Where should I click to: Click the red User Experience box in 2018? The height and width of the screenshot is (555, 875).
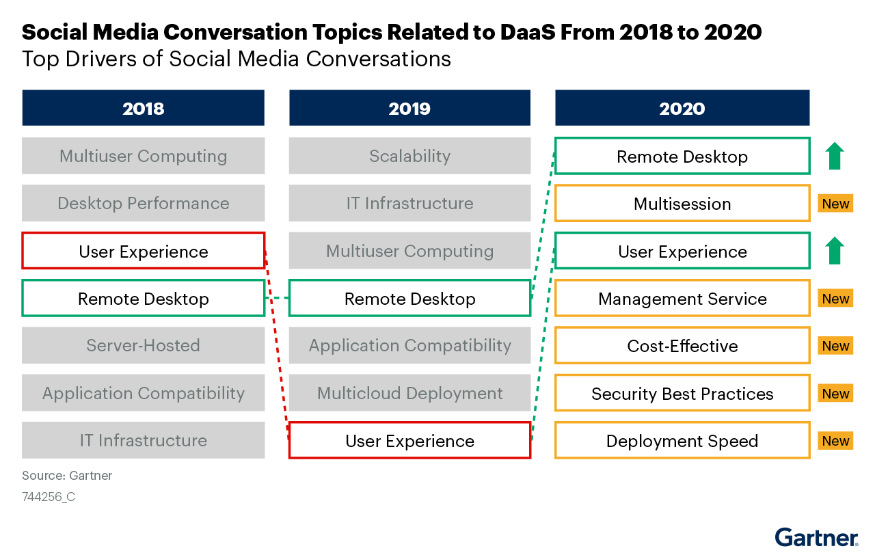pyautogui.click(x=143, y=251)
